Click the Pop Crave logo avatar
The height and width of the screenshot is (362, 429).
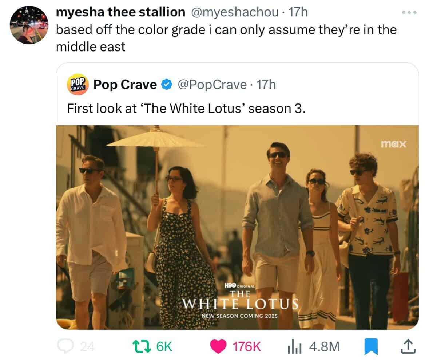(x=78, y=85)
